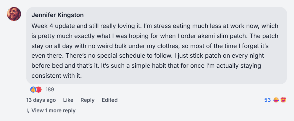This screenshot has width=294, height=121.
Task: Open the 189 reactions count
Action: tap(50, 89)
